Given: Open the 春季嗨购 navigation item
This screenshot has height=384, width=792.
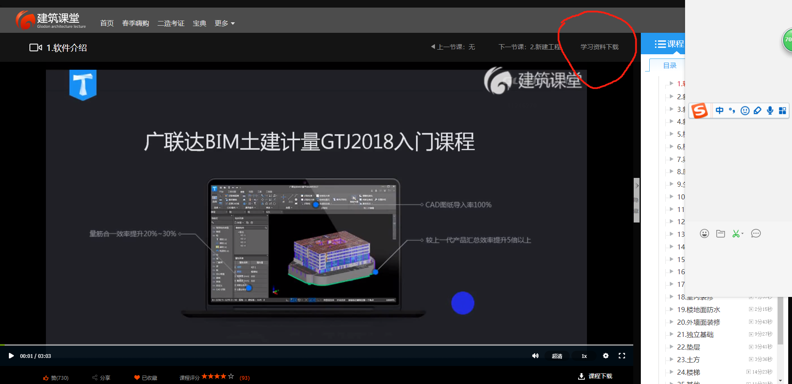Looking at the screenshot, I should pyautogui.click(x=136, y=23).
